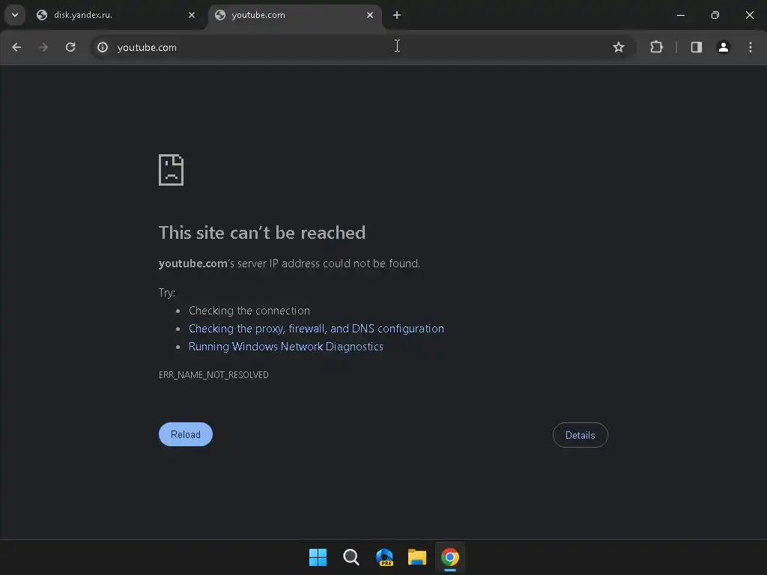Open File Explorer from taskbar
This screenshot has height=575, width=767.
coord(417,557)
